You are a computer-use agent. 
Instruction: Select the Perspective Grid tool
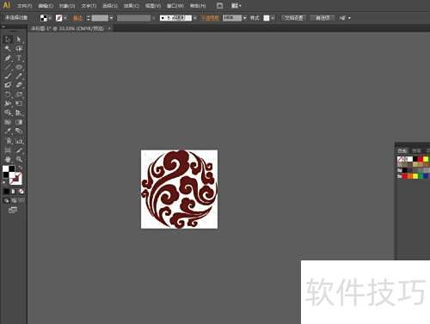point(19,113)
